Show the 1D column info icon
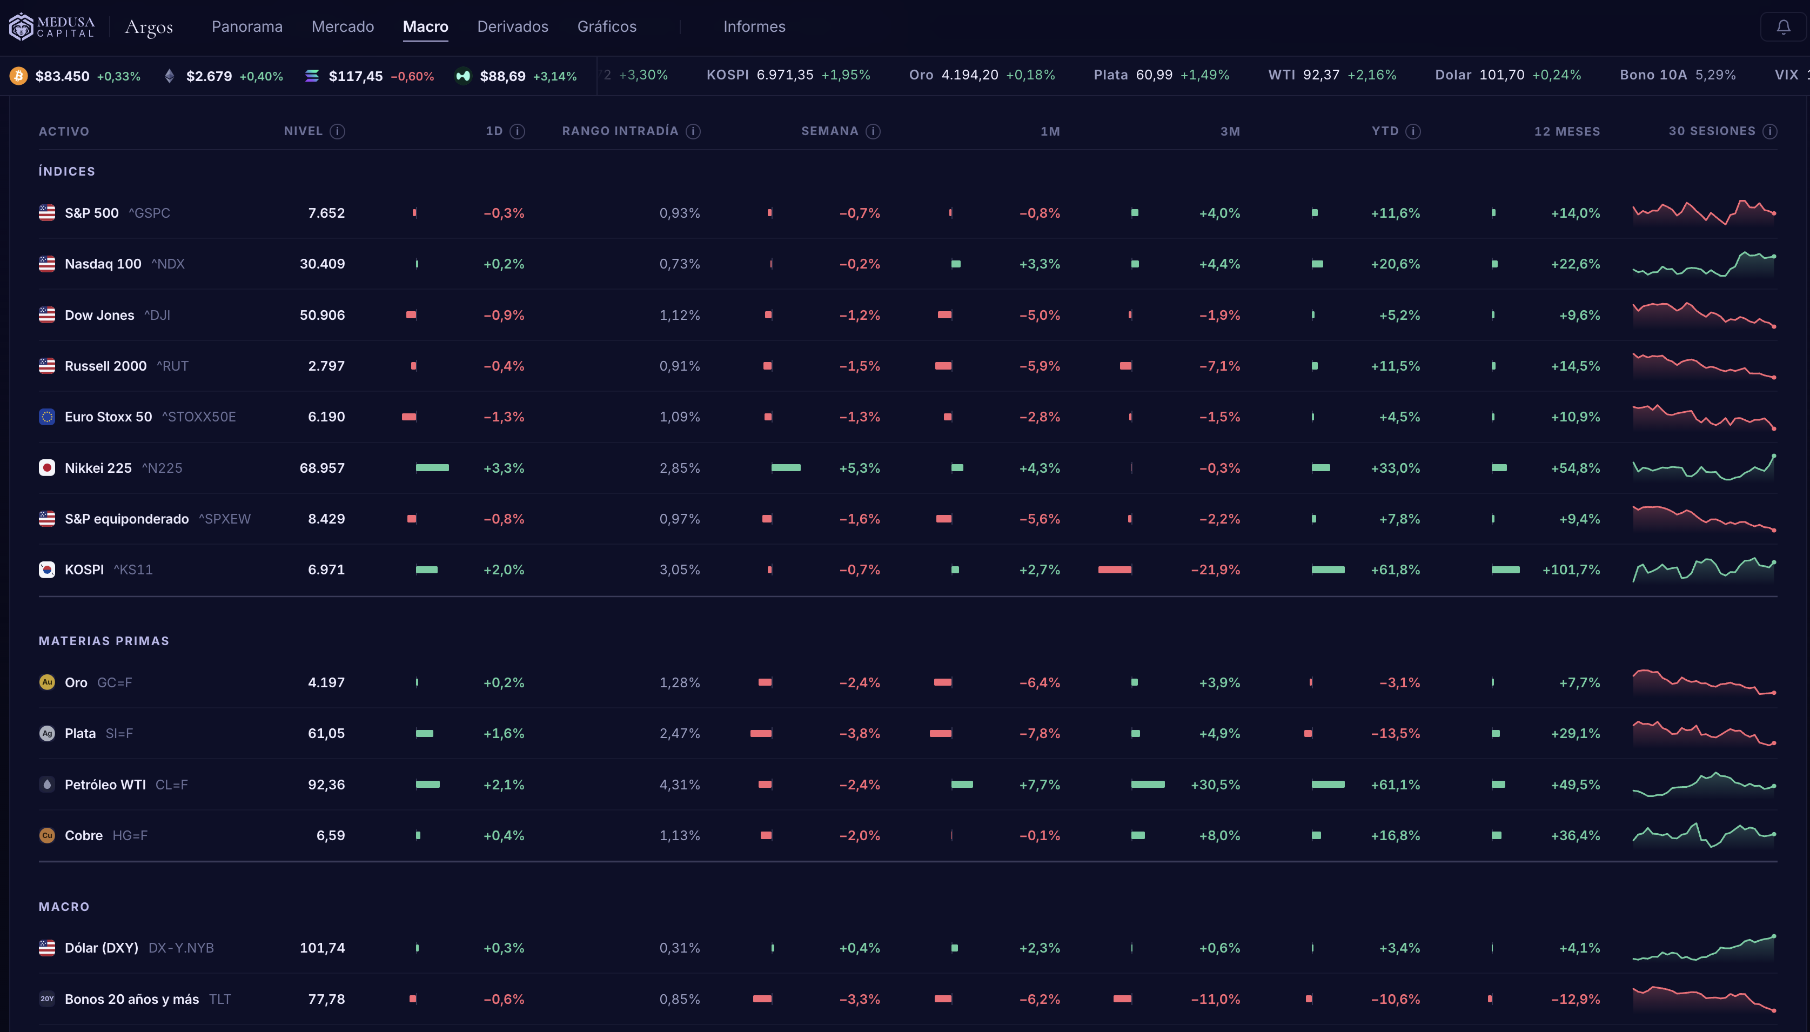The width and height of the screenshot is (1810, 1032). [x=518, y=131]
